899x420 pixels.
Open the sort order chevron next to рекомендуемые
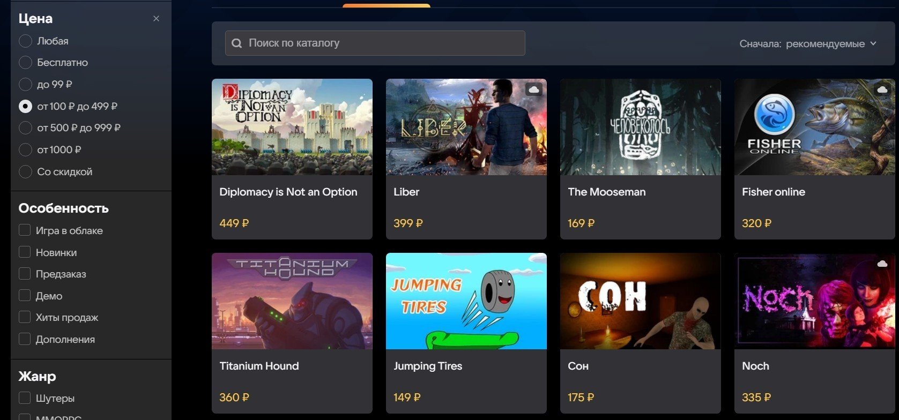(873, 43)
